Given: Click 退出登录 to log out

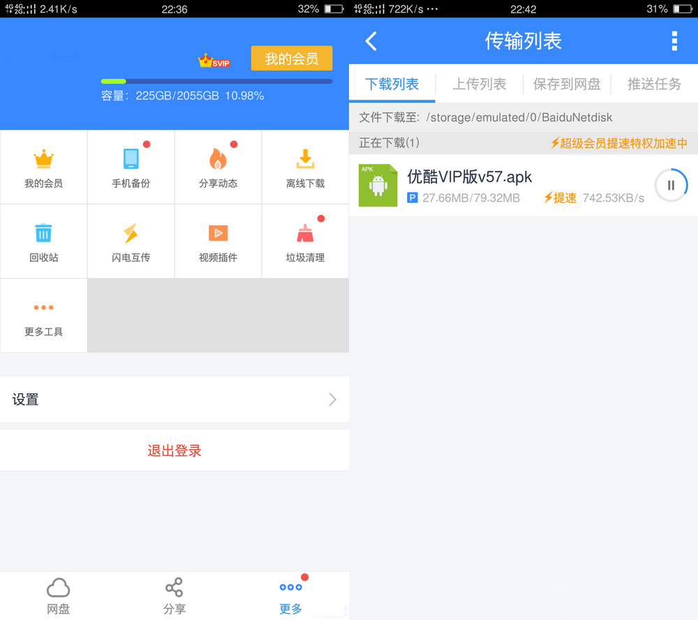Looking at the screenshot, I should click(x=174, y=451).
